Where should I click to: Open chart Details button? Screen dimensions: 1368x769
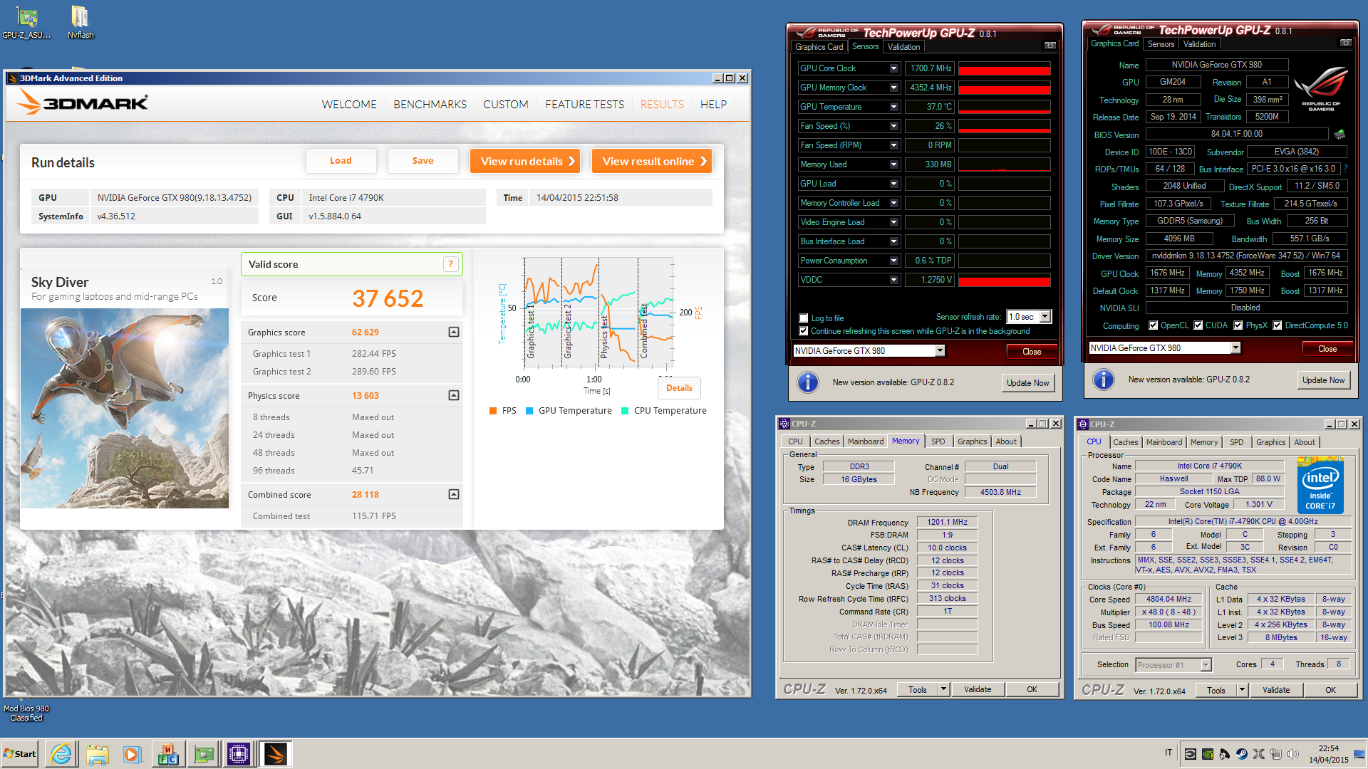click(x=679, y=388)
